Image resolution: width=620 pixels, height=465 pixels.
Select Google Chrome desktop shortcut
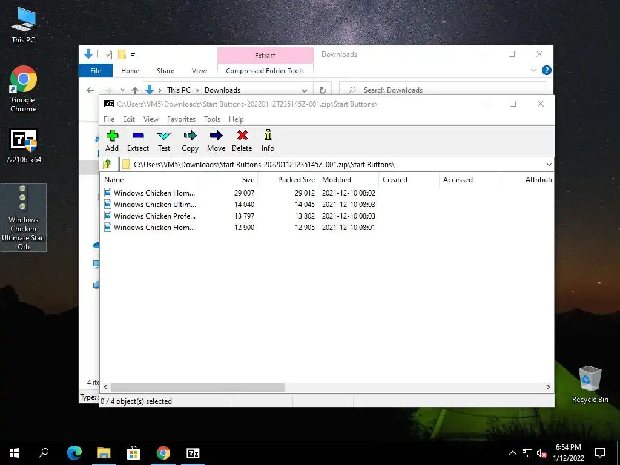[23, 88]
